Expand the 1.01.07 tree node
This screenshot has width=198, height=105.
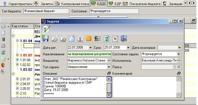pos(17,55)
